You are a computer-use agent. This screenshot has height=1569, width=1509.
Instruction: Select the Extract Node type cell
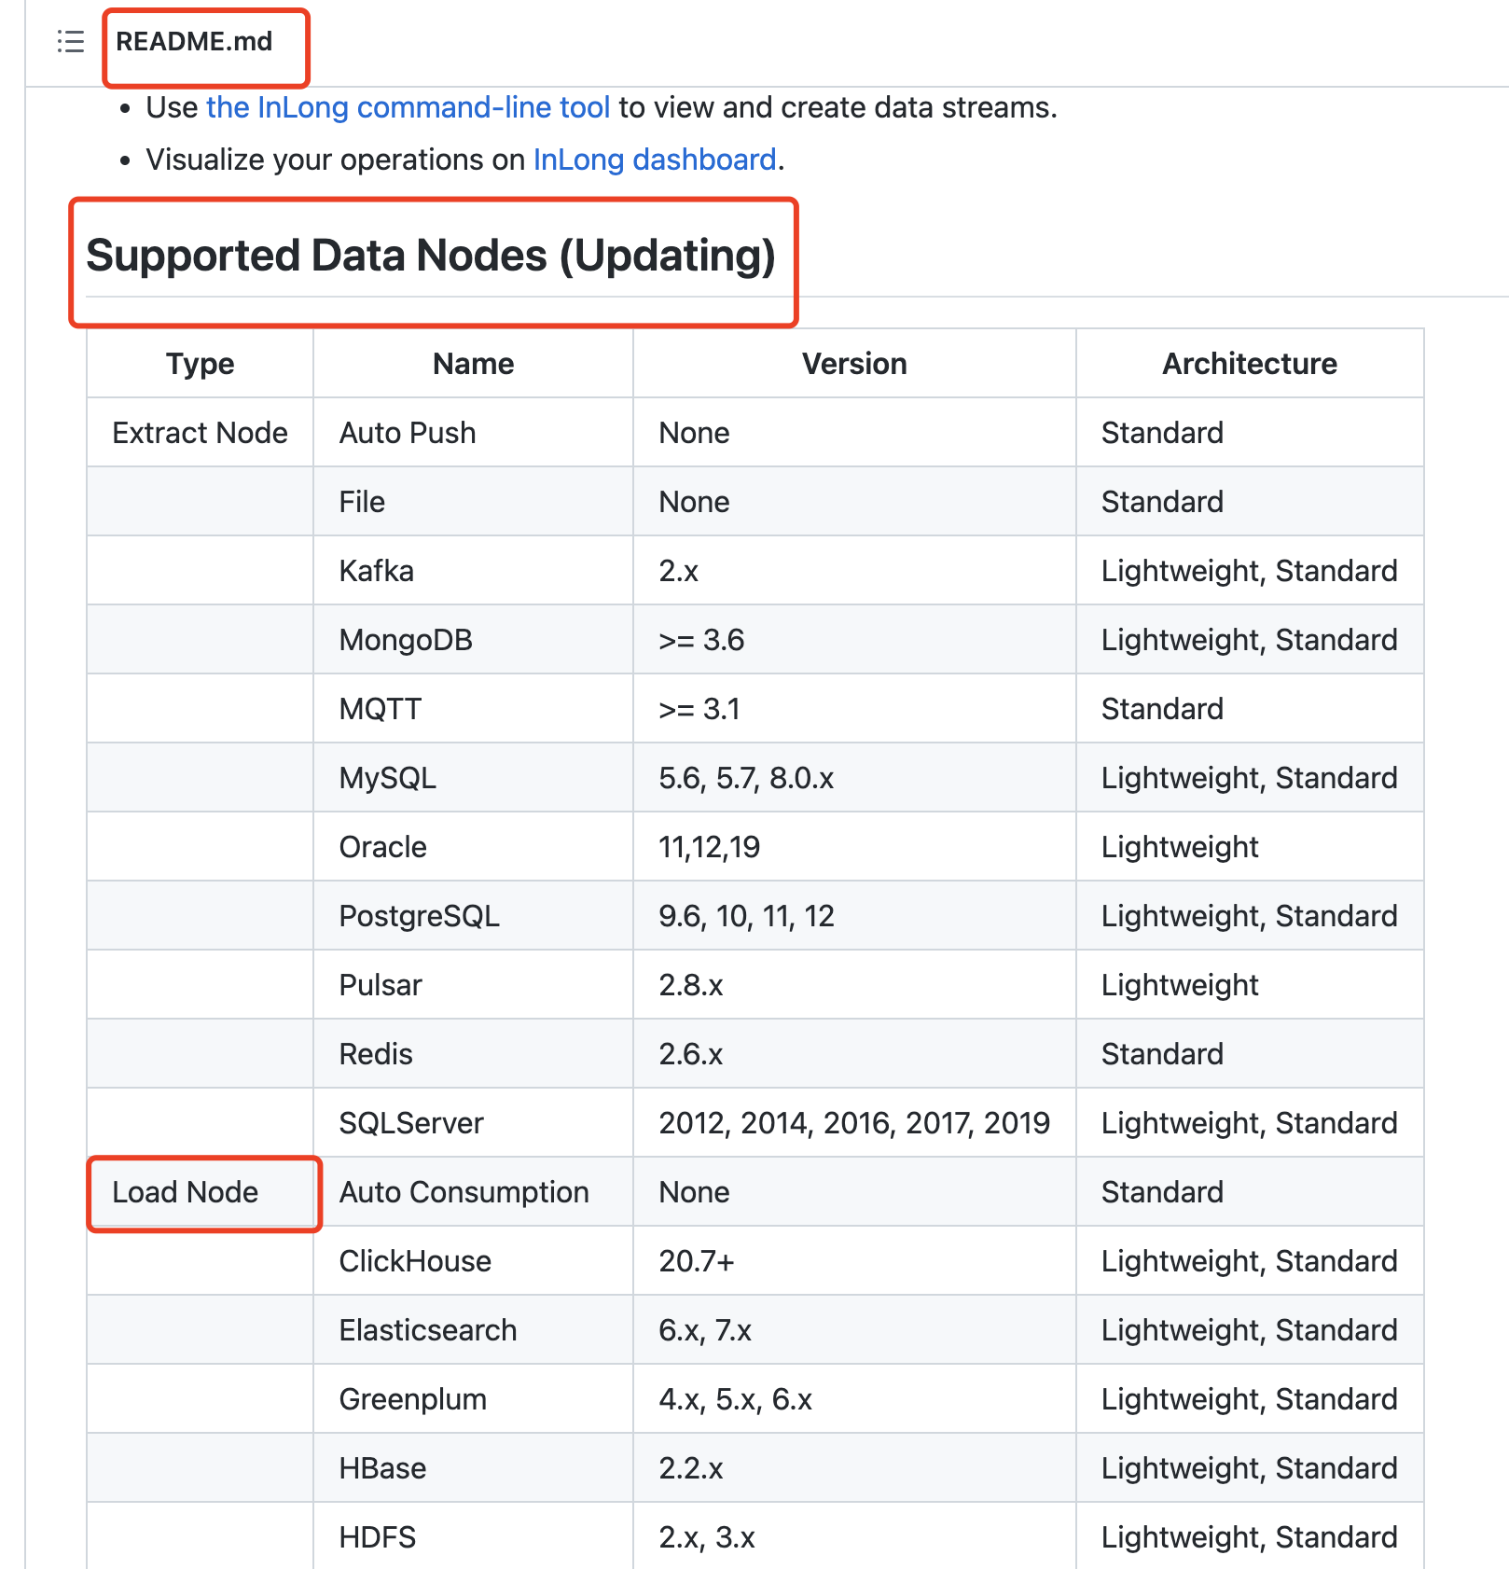tap(199, 432)
